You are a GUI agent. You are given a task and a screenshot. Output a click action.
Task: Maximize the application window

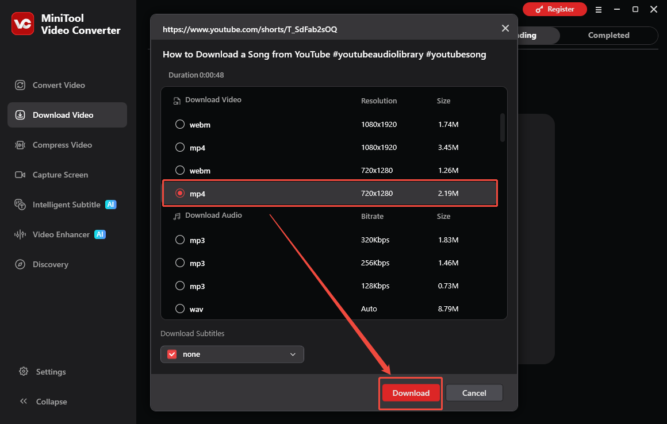point(635,9)
